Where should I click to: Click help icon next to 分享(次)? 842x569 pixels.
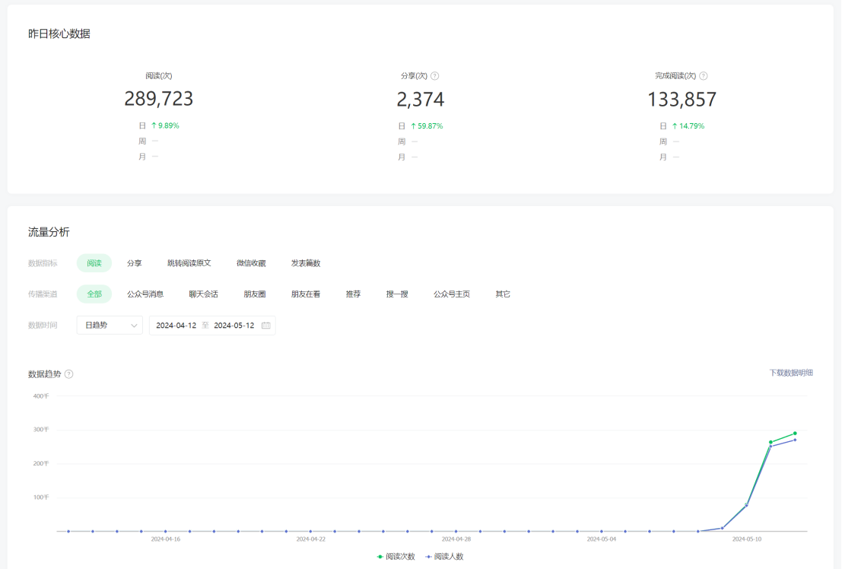point(435,76)
